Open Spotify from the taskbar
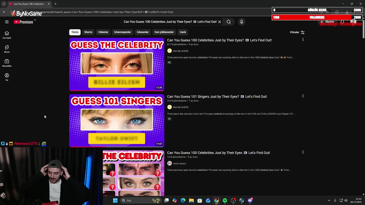Image resolution: width=365 pixels, height=205 pixels. (225, 200)
